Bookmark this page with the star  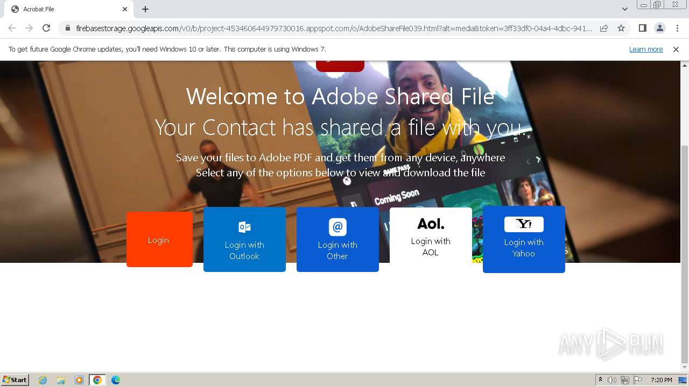click(x=621, y=28)
